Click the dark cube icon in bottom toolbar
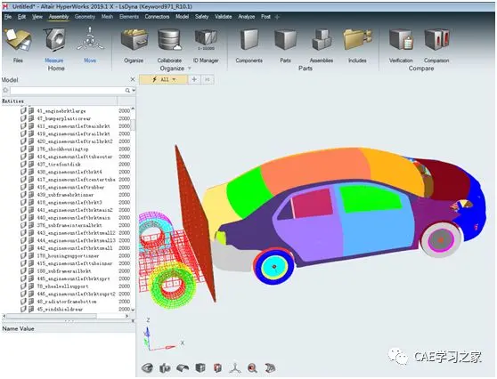Image resolution: width=497 pixels, height=379 pixels. point(200,368)
